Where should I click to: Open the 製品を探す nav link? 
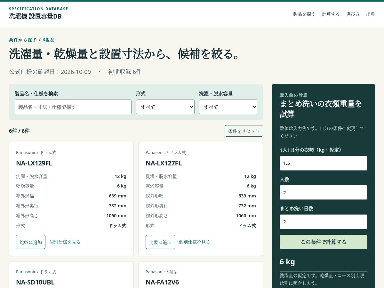click(x=304, y=14)
